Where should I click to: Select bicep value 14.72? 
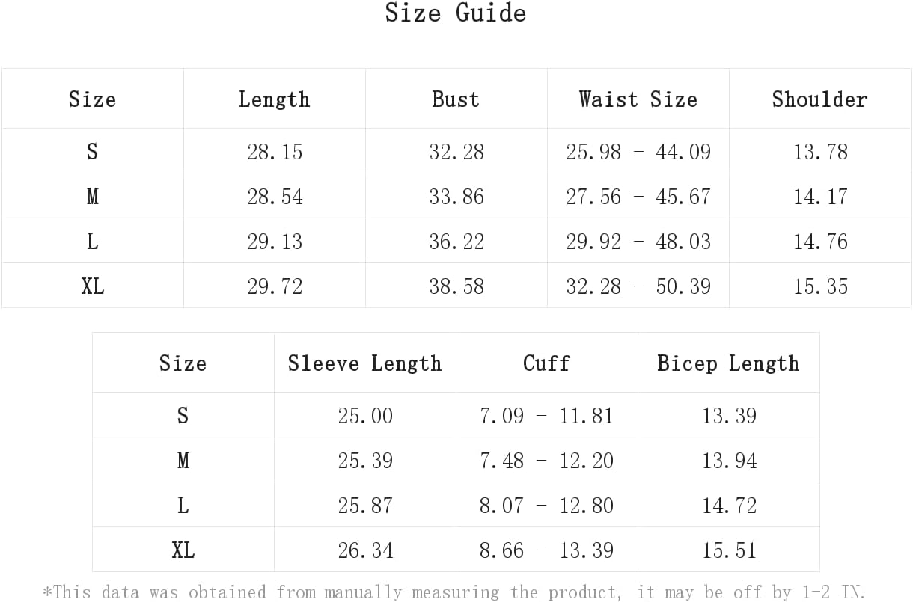pyautogui.click(x=729, y=506)
